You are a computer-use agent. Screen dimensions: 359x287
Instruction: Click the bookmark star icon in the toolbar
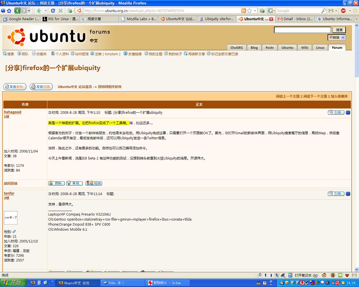9,11
